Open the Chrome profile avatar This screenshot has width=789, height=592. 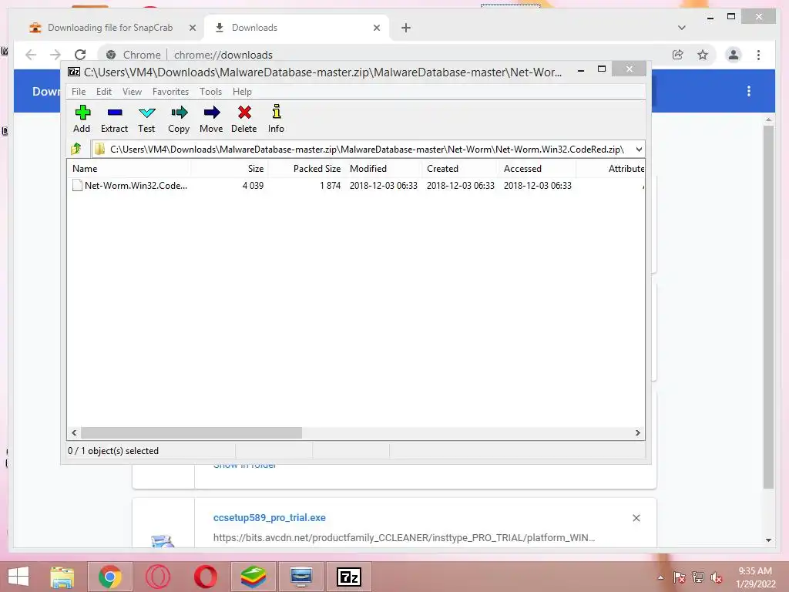tap(734, 55)
